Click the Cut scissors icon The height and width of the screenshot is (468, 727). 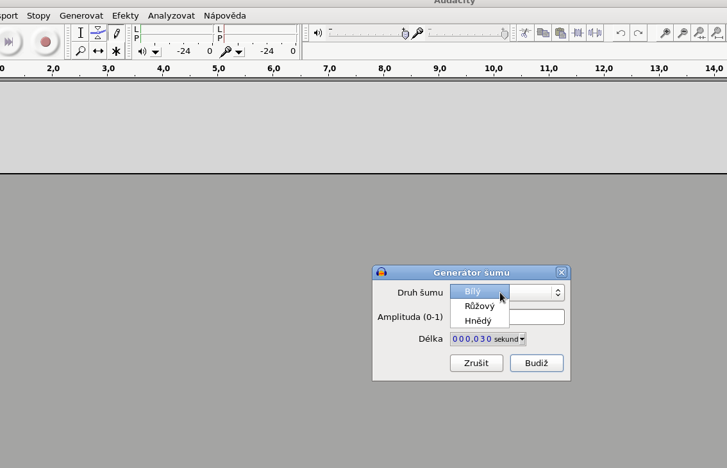coord(525,33)
